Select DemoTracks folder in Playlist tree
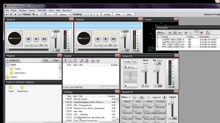Viewport: 220px width, 123px height. click(x=20, y=73)
